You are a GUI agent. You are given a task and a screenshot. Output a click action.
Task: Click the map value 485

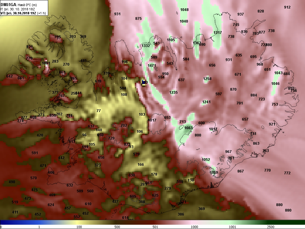[84, 60]
